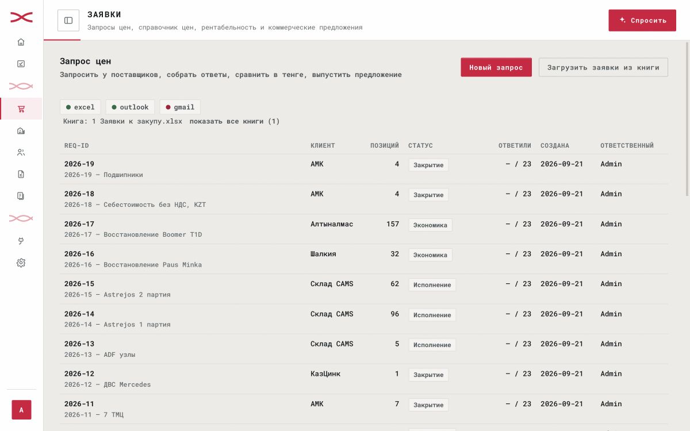
Task: Click the outlook source chip
Action: [131, 107]
